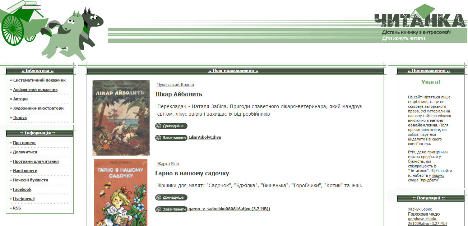
Task: Open Художники-ілюстратори section
Action: click(x=38, y=108)
